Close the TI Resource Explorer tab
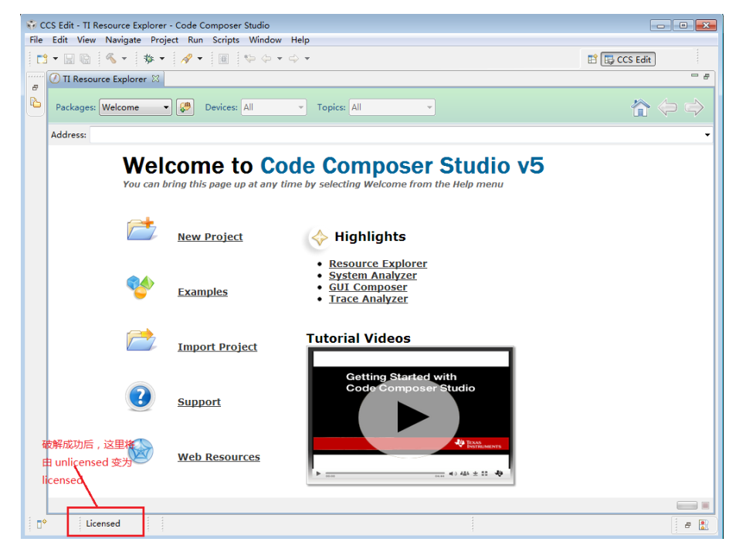This screenshot has height=552, width=746. point(155,79)
